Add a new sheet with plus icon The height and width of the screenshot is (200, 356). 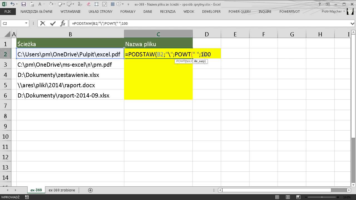pyautogui.click(x=90, y=190)
